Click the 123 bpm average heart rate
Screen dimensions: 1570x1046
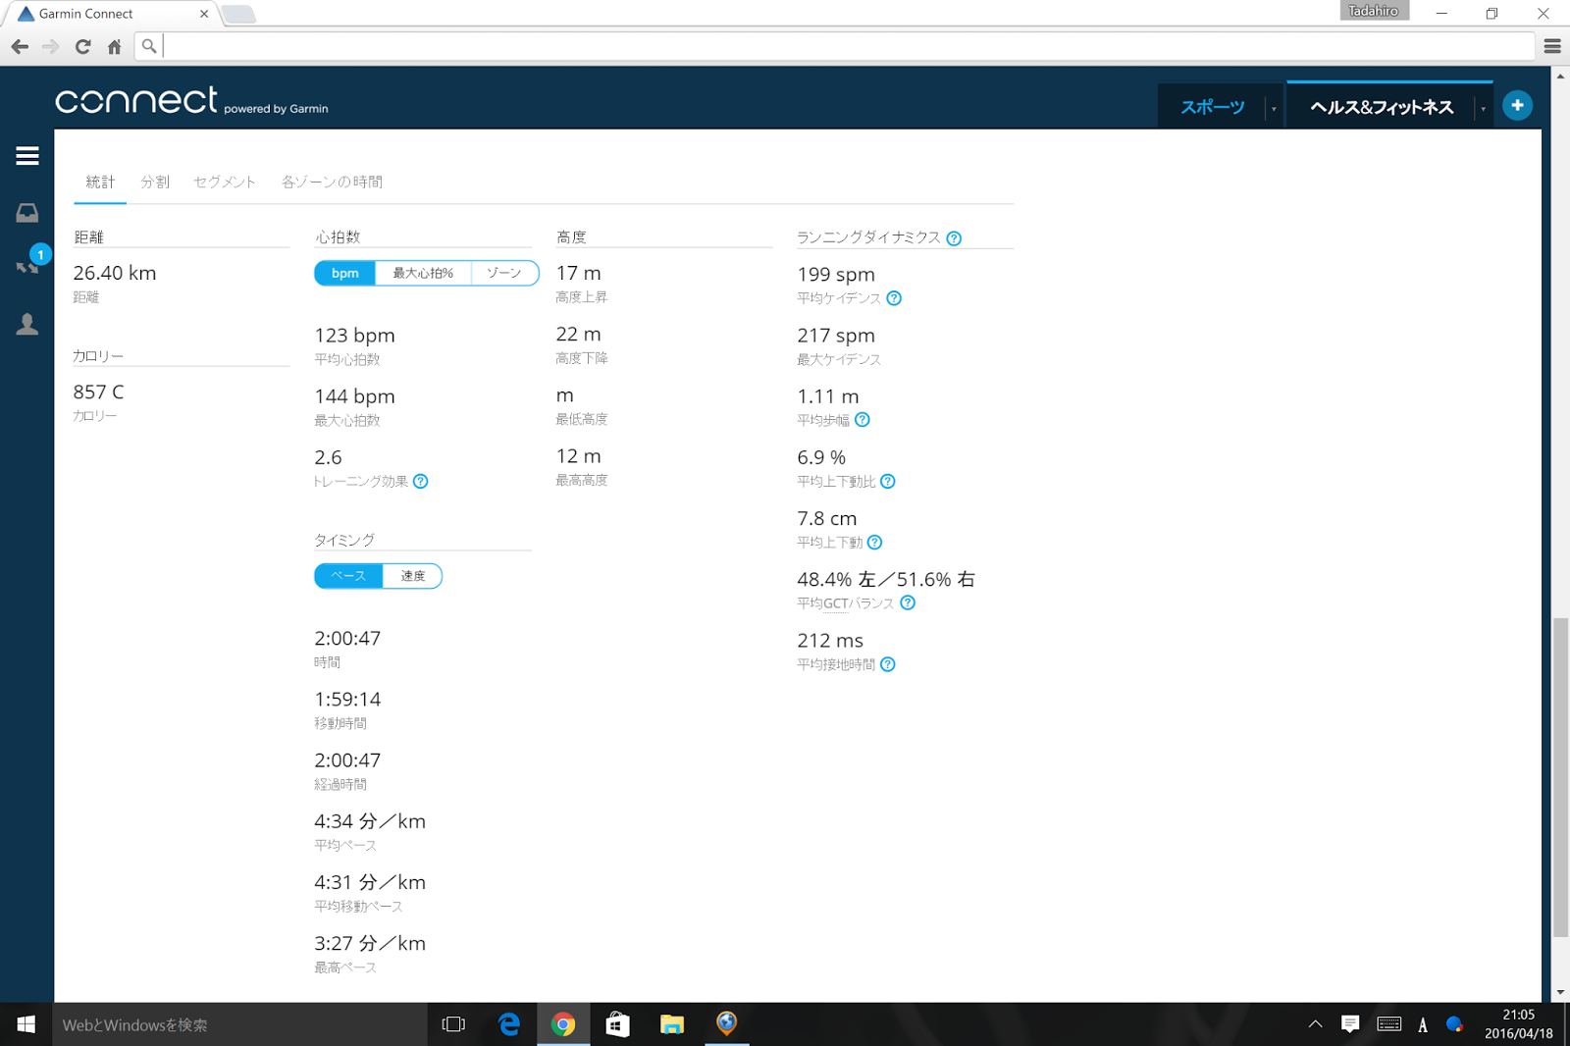[x=354, y=335]
